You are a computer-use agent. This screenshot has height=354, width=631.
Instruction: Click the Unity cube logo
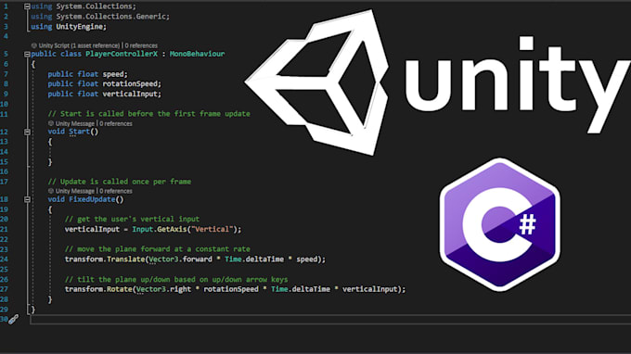click(317, 82)
